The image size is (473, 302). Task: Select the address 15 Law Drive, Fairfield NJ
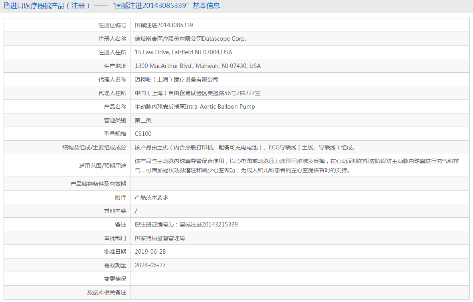(x=183, y=53)
